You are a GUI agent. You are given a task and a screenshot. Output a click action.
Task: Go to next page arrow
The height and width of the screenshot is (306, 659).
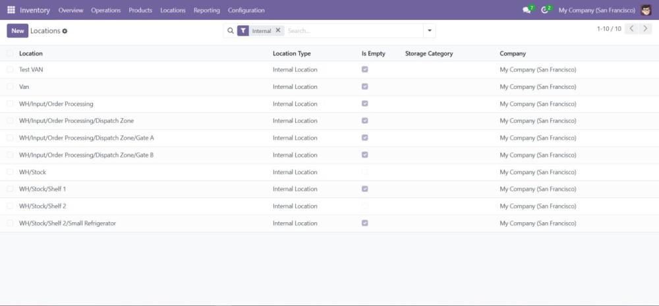(x=645, y=29)
